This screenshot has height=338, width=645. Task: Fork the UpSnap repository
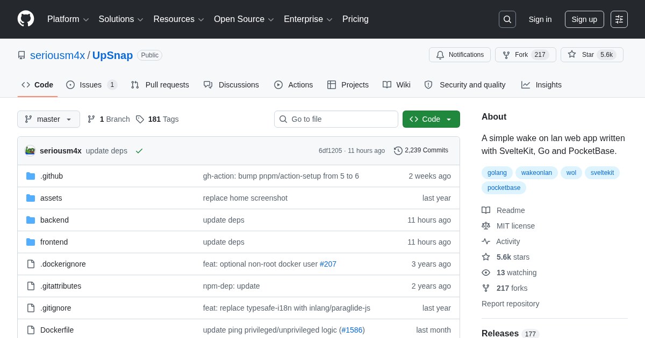(x=526, y=55)
